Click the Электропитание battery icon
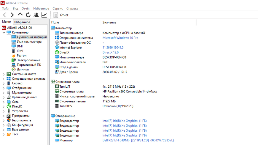The width and height of the screenshot is (258, 145). point(14,60)
